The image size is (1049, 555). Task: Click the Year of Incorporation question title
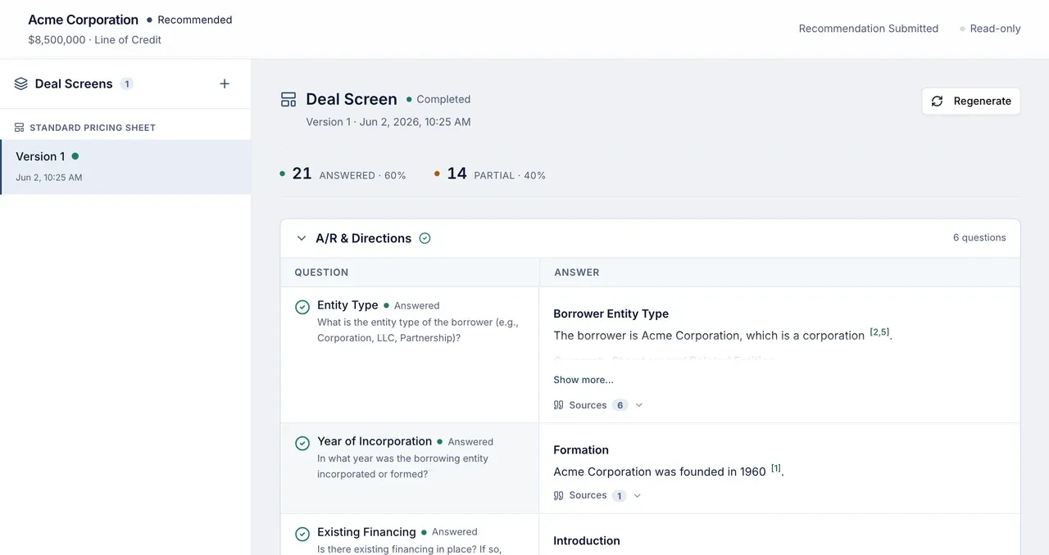tap(375, 440)
